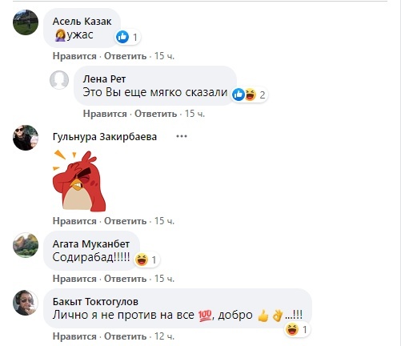The image size is (401, 346).
Task: Open Бакыт Токтогулов's profile picture
Action: pyautogui.click(x=26, y=303)
